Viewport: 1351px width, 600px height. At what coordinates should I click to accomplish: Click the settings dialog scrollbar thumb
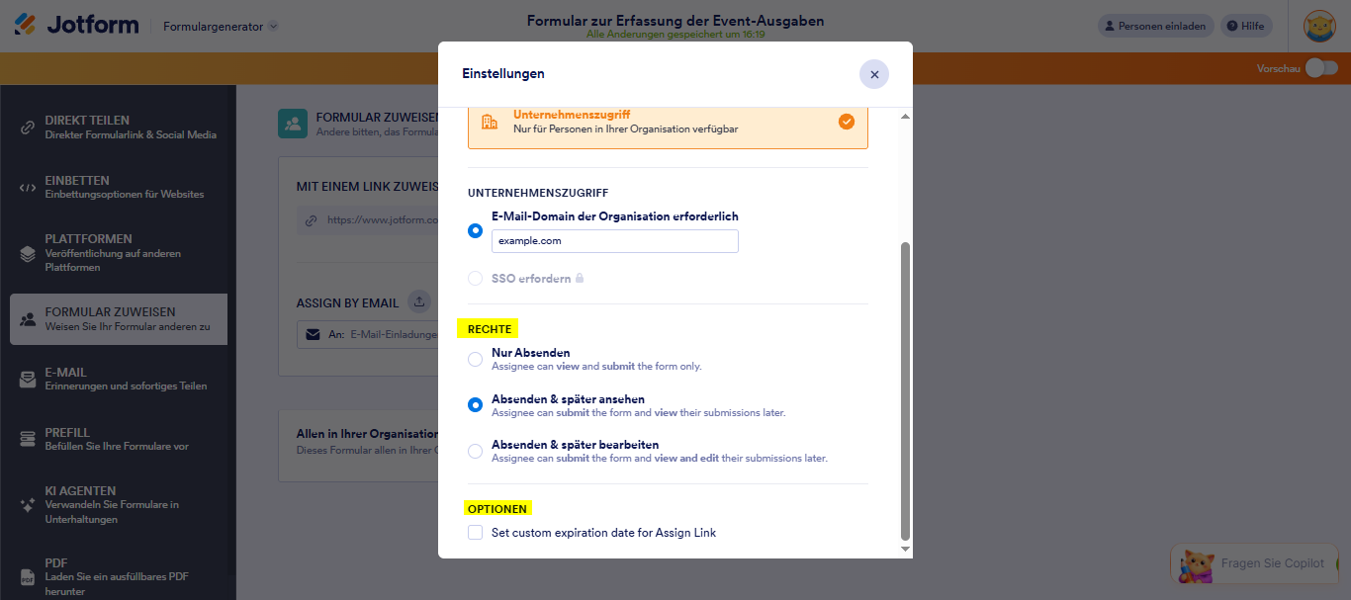905,390
